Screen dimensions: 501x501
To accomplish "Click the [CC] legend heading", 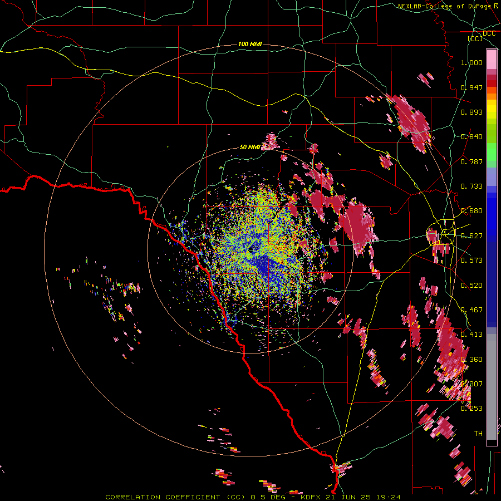I will (x=475, y=38).
